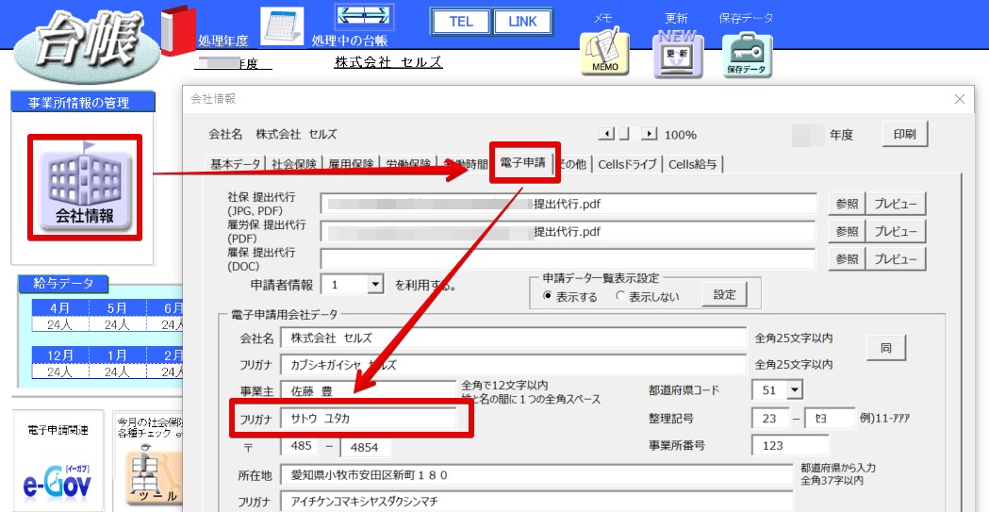Click プレビュー for 雇保 提出代行 DOC

click(x=896, y=259)
